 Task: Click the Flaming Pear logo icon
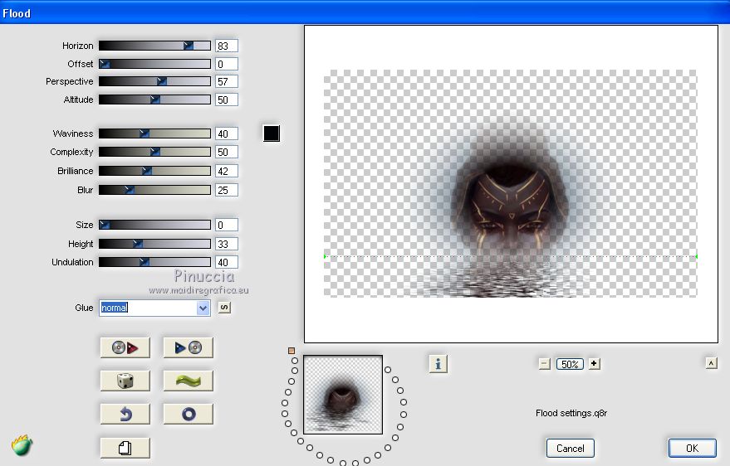[22, 445]
